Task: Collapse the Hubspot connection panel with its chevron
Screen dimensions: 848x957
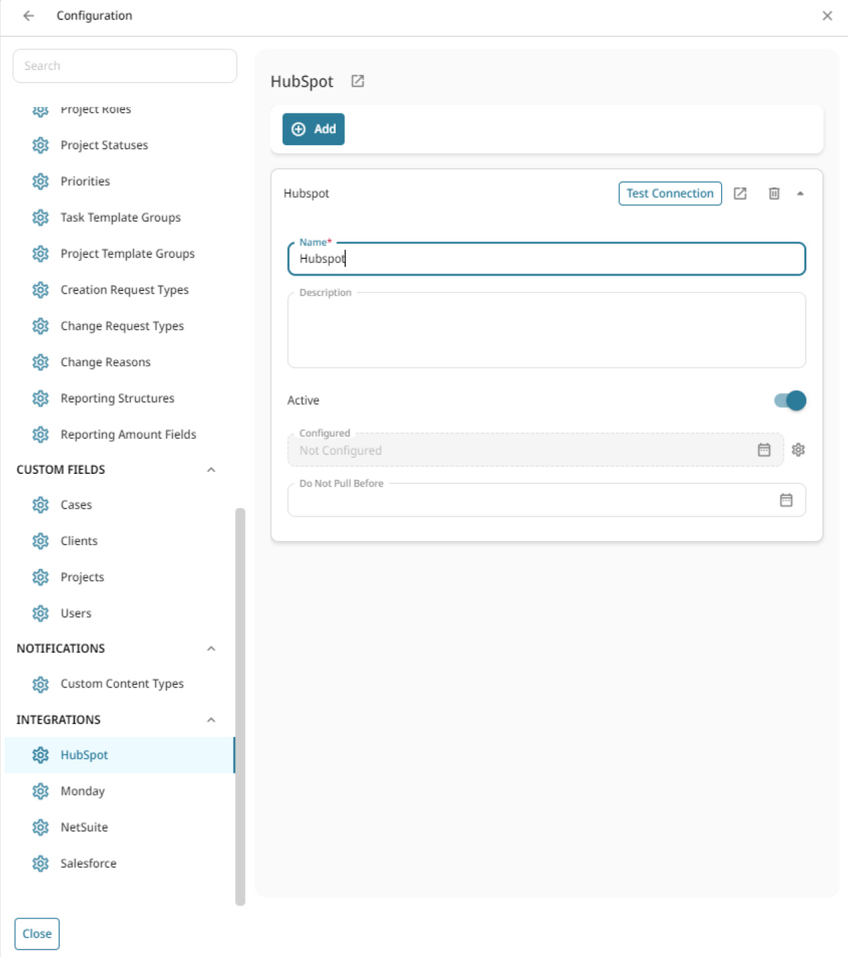Action: pos(800,193)
